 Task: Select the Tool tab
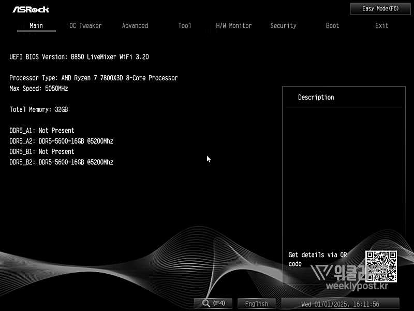[x=184, y=25]
